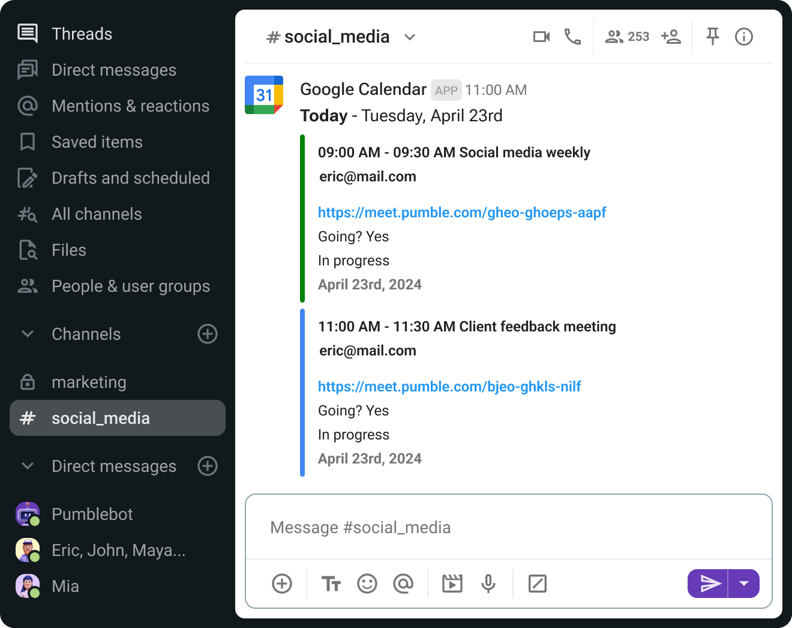The image size is (792, 628).
Task: Add a member with the add-person icon
Action: pyautogui.click(x=671, y=37)
